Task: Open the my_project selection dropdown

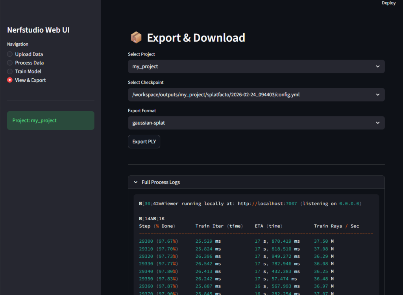Action: pos(252,66)
